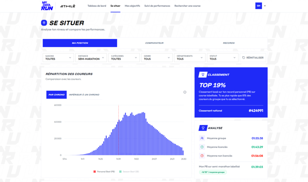
Task: Click the red dashed PB marker line
Action: [x=118, y=129]
